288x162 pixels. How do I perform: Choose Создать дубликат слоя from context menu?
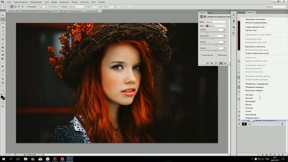click(255, 27)
